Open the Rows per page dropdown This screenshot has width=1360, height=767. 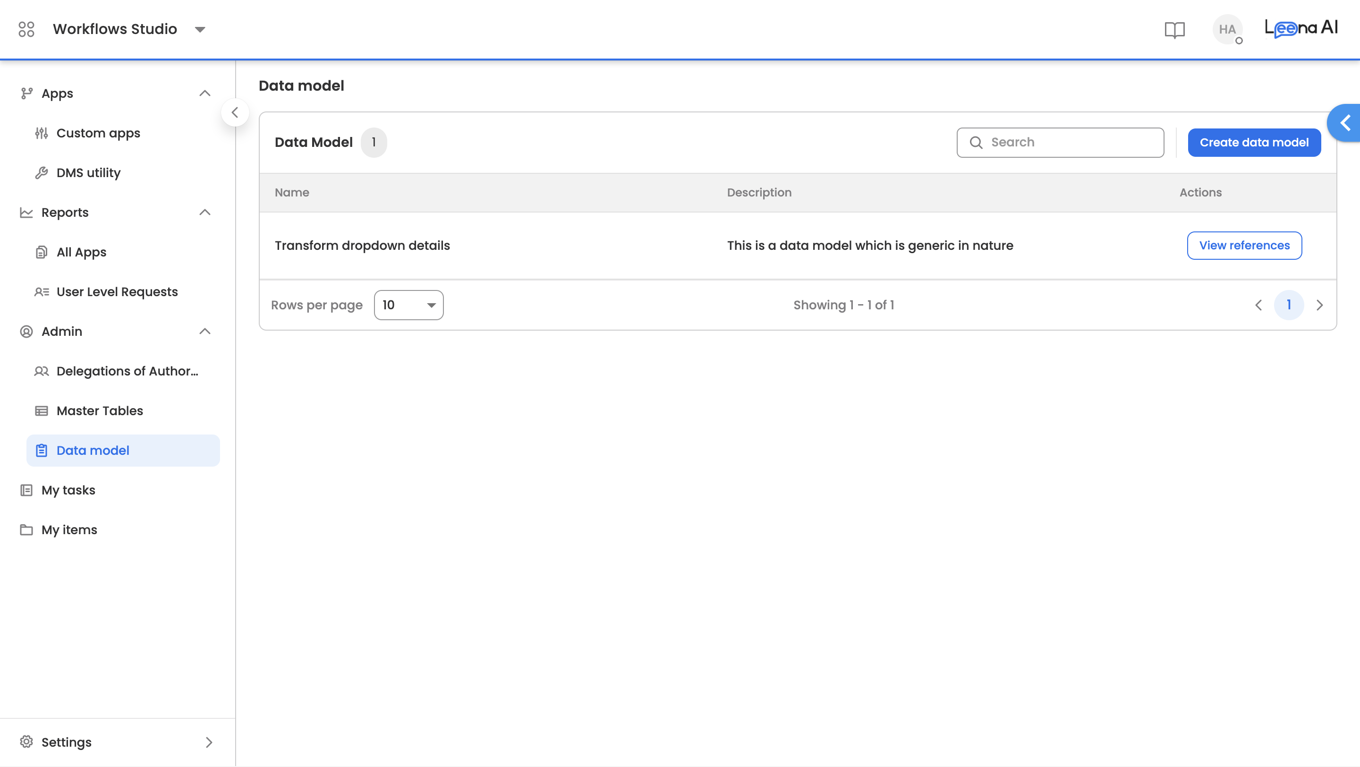[408, 305]
